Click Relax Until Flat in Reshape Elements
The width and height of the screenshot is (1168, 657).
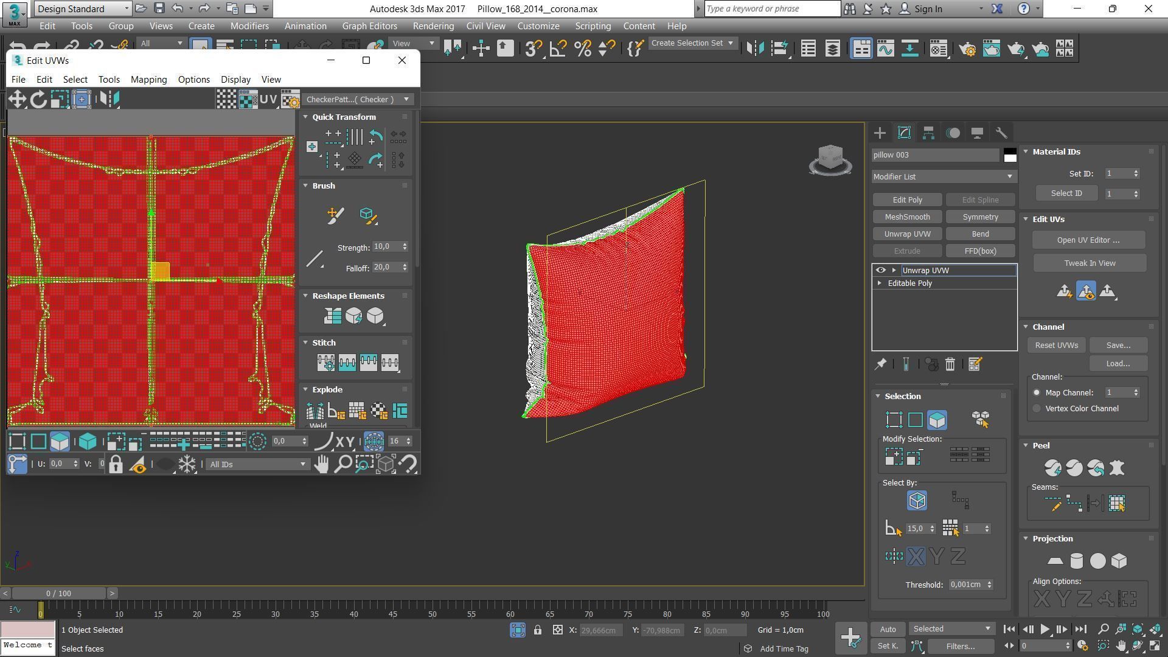(x=353, y=316)
